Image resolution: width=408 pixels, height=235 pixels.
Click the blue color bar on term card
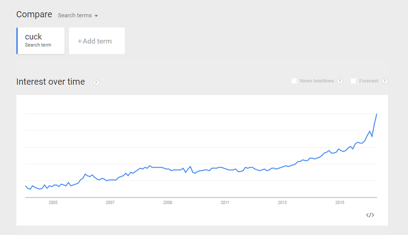[x=17, y=41]
